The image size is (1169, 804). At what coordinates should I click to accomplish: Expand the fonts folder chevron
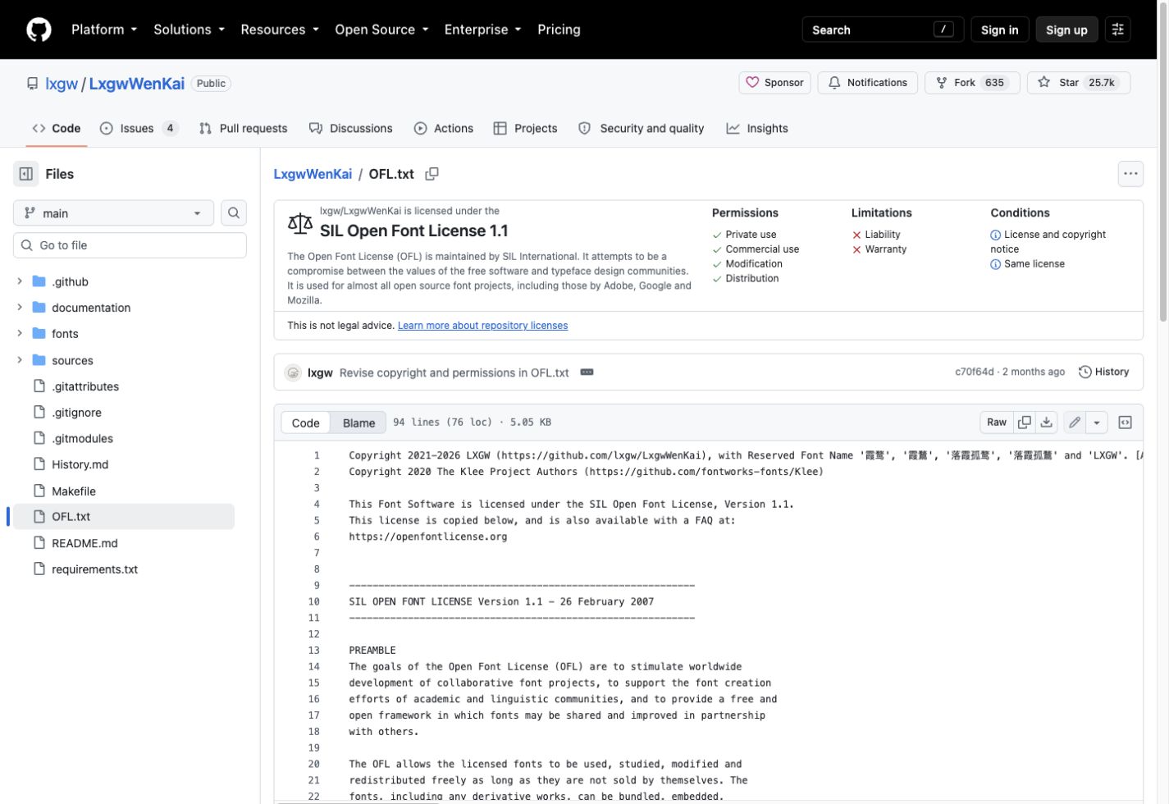(20, 334)
